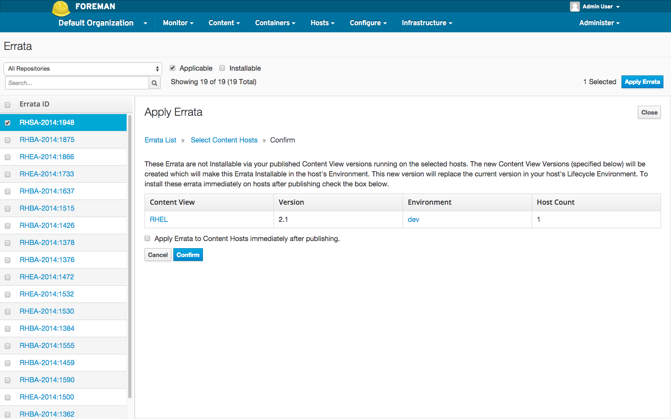The width and height of the screenshot is (671, 419).
Task: Check the RHEA-2014:1733 row checkbox
Action: pyautogui.click(x=8, y=174)
